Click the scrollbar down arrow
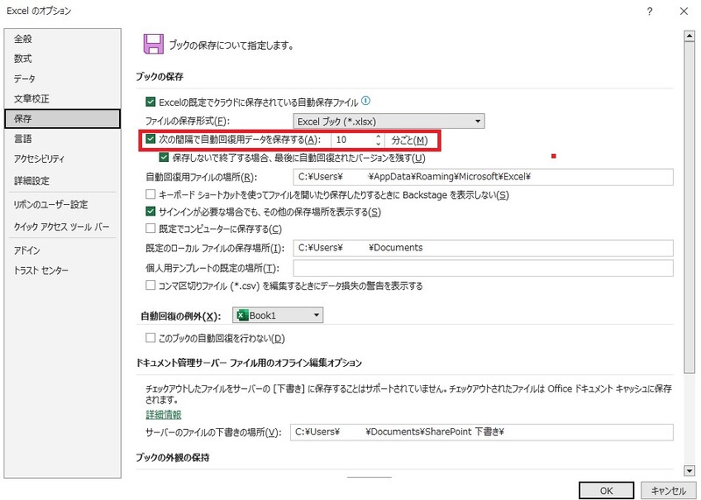 (x=689, y=470)
